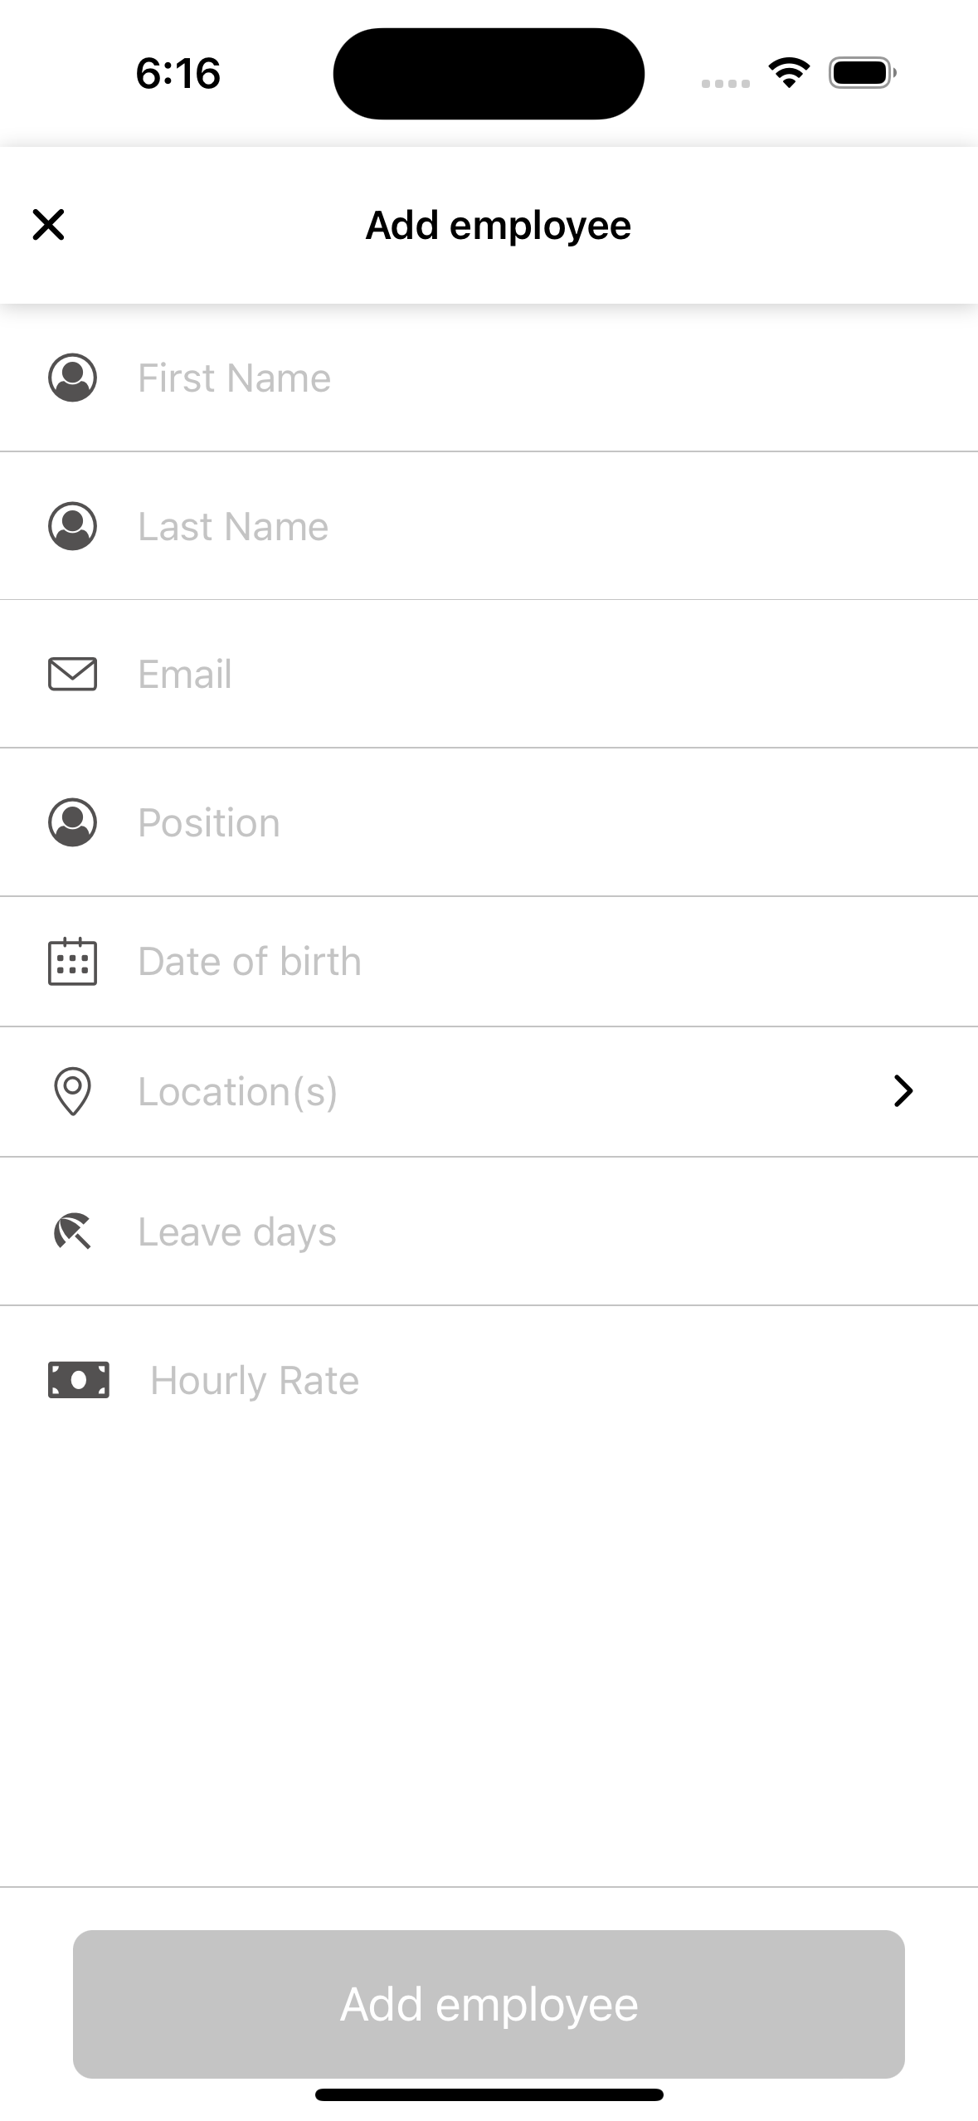The width and height of the screenshot is (978, 2121).
Task: Tap the calendar icon for Date of birth
Action: (x=73, y=962)
